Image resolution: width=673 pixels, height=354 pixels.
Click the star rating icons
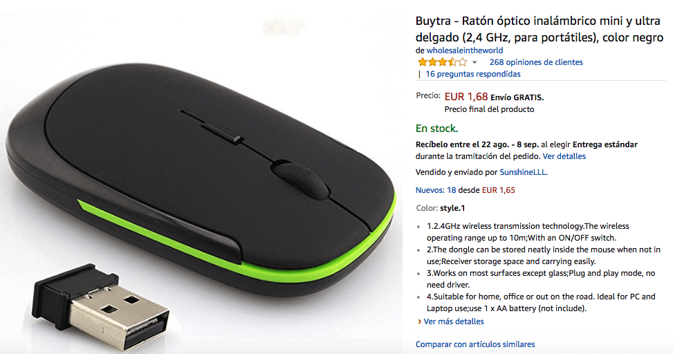pyautogui.click(x=442, y=62)
